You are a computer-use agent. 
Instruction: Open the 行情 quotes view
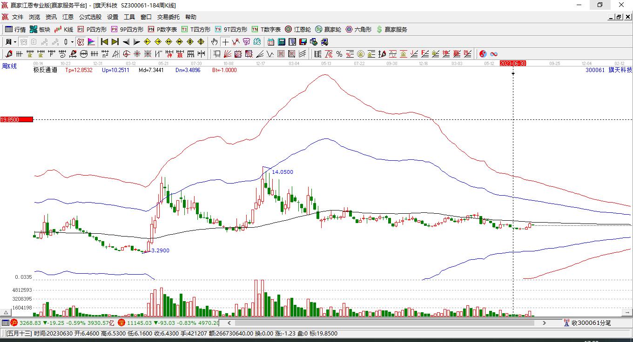(15, 29)
